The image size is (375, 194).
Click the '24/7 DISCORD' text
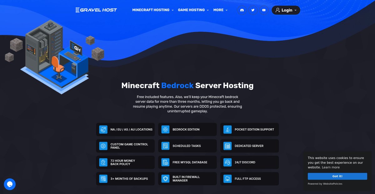click(245, 162)
